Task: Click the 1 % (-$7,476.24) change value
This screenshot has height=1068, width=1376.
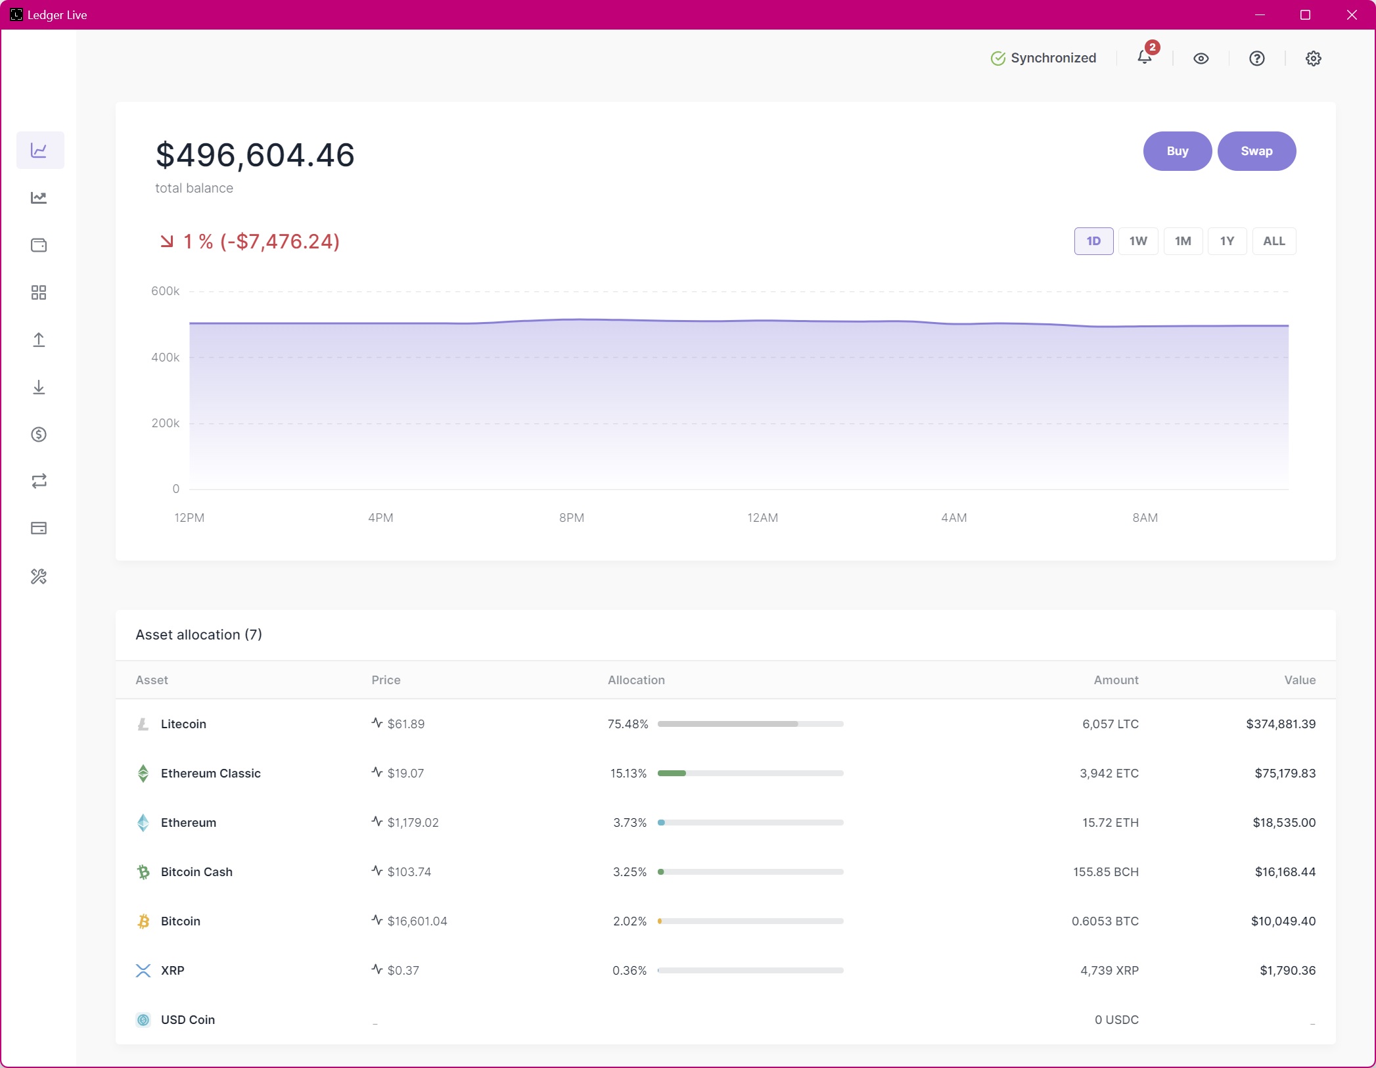Action: (250, 242)
